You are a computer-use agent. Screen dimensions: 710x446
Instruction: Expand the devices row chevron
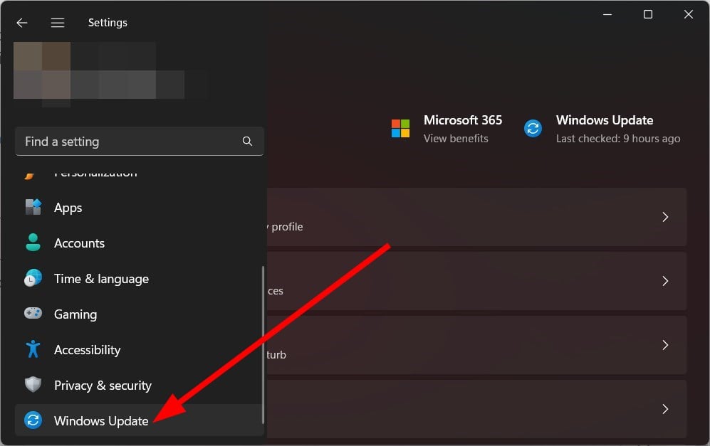pos(664,281)
